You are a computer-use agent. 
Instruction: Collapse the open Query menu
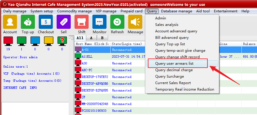click(152, 11)
